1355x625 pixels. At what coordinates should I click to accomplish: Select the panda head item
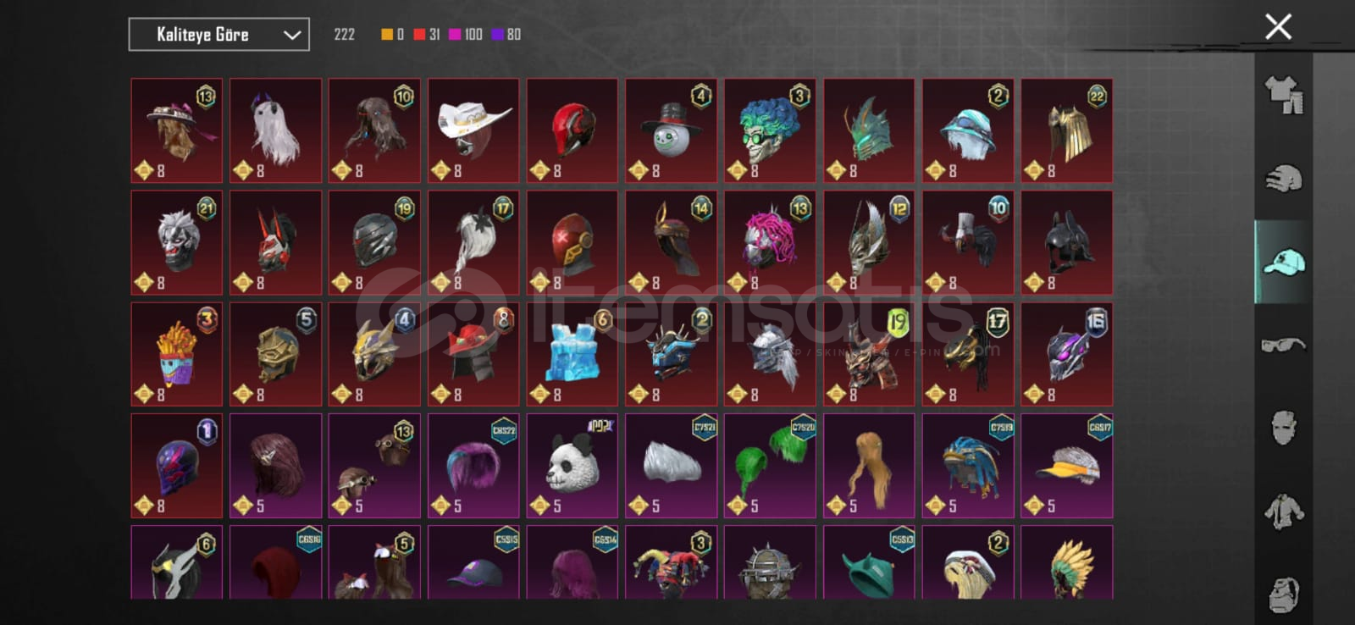572,466
